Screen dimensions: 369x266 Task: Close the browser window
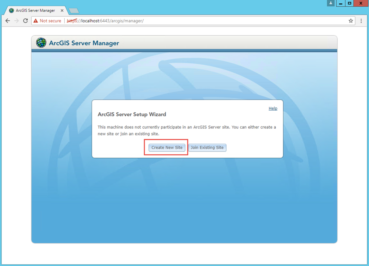pyautogui.click(x=361, y=3)
